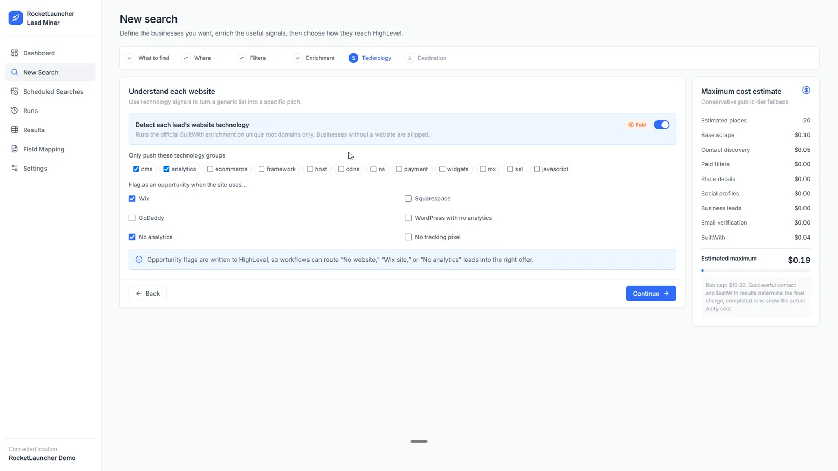Click the RocketLauncher rocket logo icon
The height and width of the screenshot is (471, 838).
(x=16, y=18)
